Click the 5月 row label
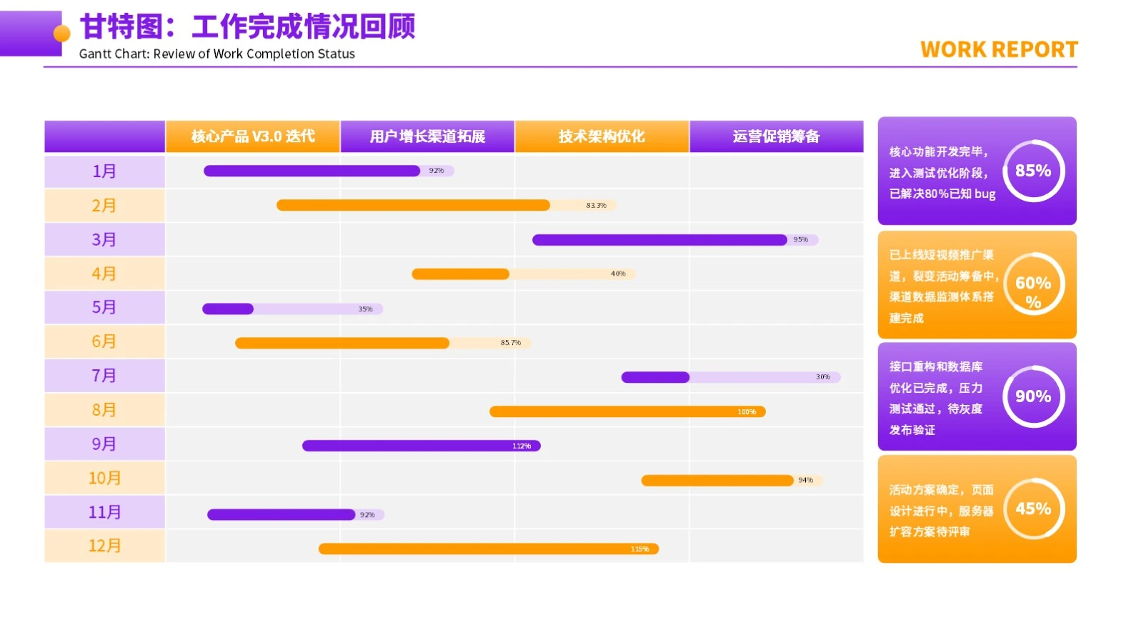1121x630 pixels. tap(104, 307)
